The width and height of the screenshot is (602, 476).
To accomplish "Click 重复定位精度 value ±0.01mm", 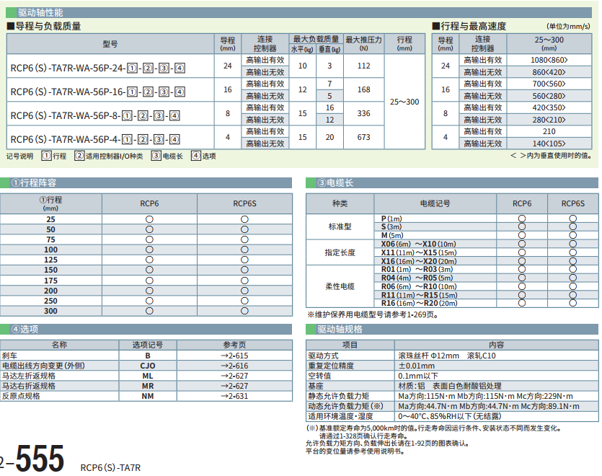I will coord(416,366).
